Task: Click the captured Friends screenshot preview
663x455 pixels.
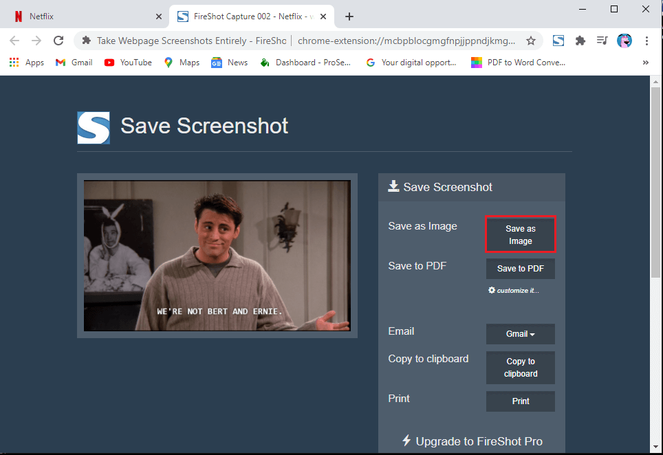Action: tap(217, 255)
